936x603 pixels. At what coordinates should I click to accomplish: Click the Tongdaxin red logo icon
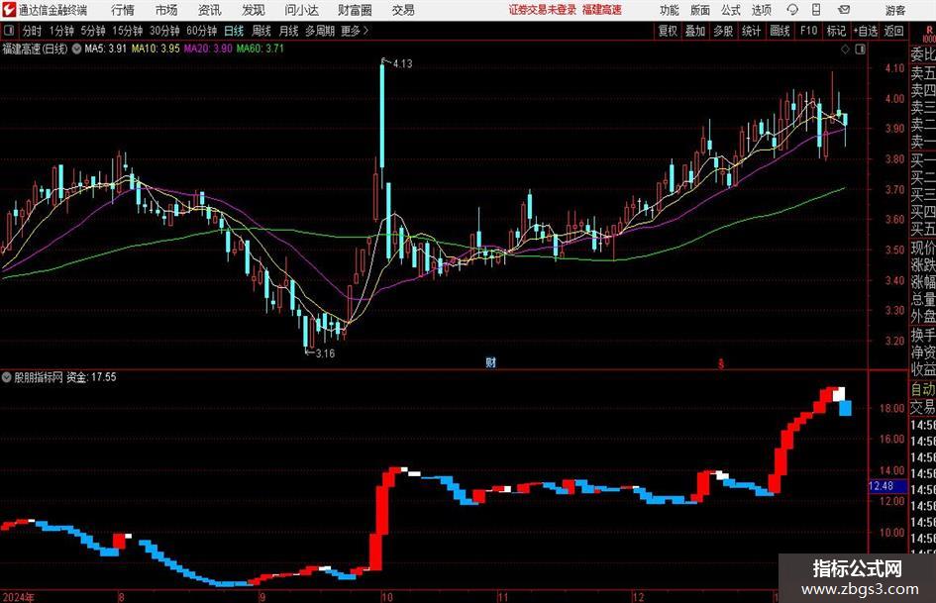coord(9,10)
